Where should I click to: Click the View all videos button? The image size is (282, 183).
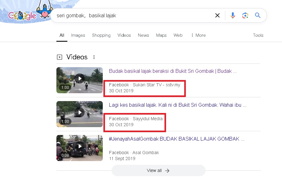158,170
